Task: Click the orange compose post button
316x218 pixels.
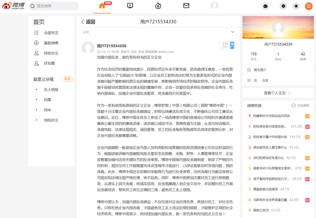Action: (x=309, y=6)
